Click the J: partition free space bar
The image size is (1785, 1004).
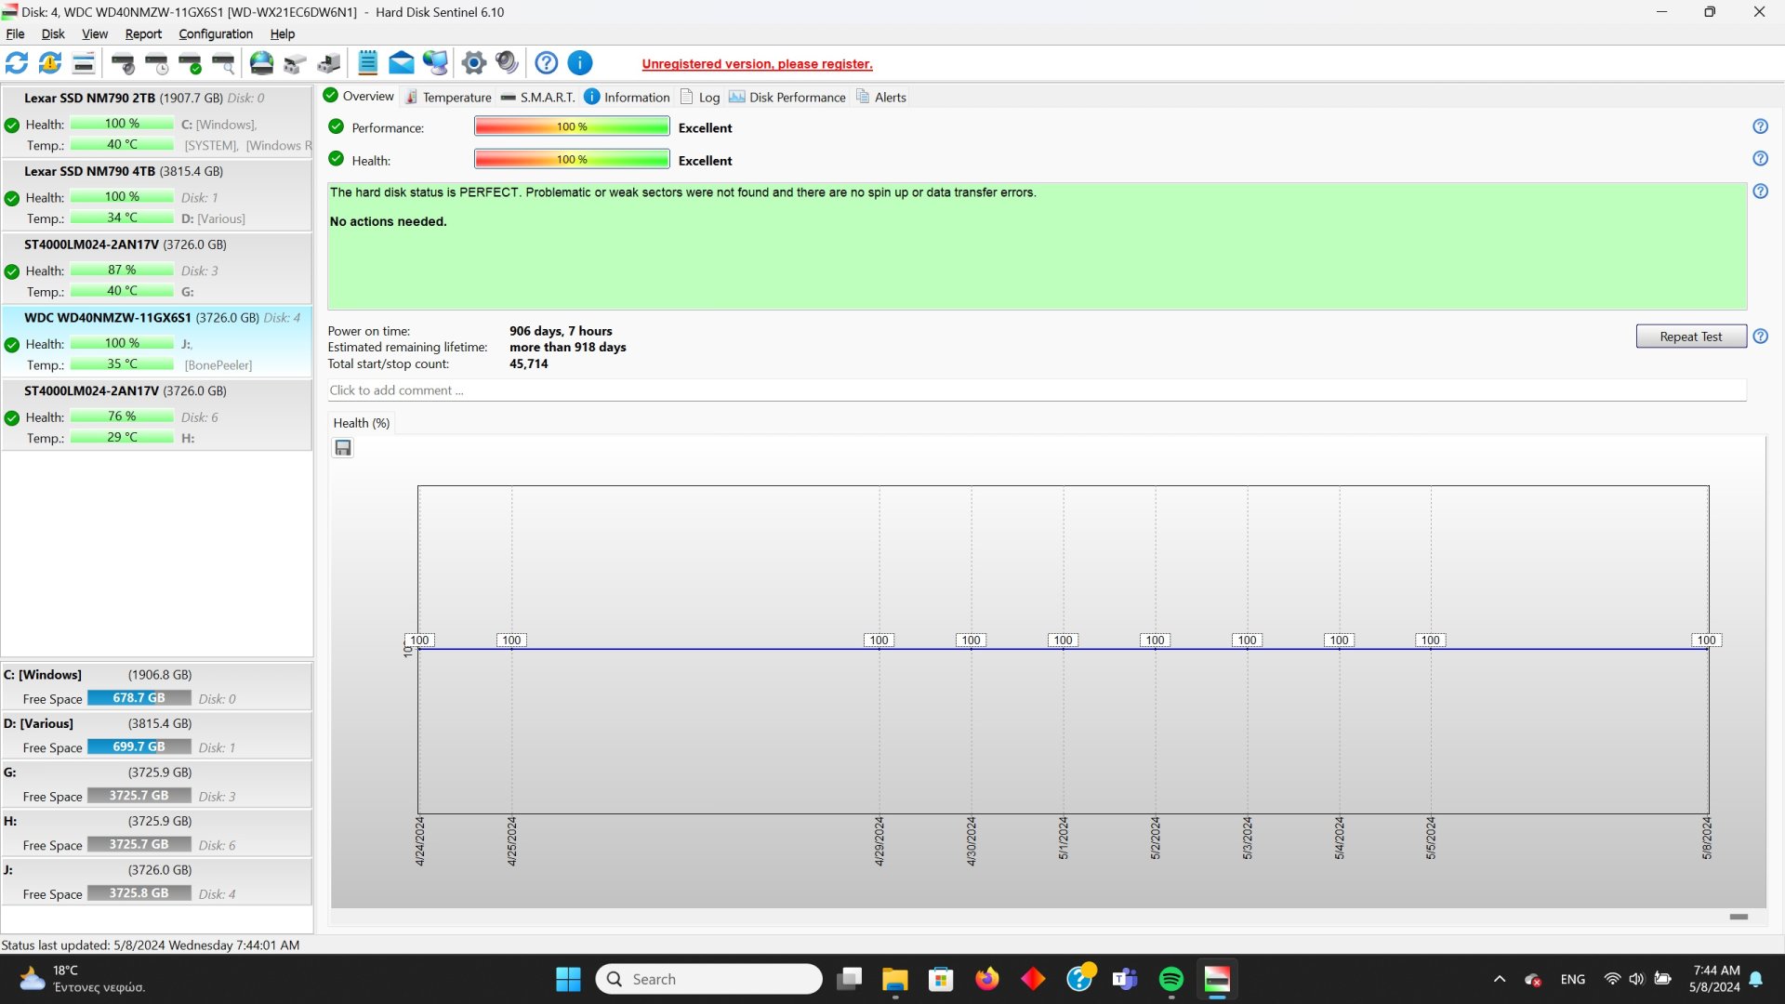[x=139, y=893]
